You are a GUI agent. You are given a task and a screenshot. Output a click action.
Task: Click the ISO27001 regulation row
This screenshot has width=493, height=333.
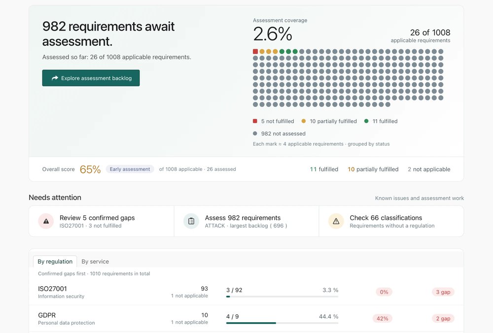point(246,292)
